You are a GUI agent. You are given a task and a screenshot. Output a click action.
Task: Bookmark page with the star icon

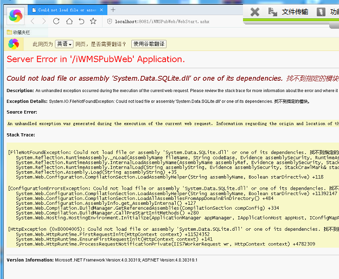pyautogui.click(x=93, y=21)
